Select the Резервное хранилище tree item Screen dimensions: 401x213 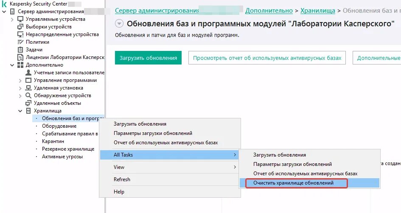pos(68,149)
